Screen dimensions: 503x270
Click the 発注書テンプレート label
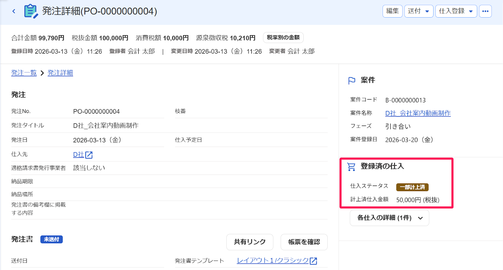tap(199, 261)
